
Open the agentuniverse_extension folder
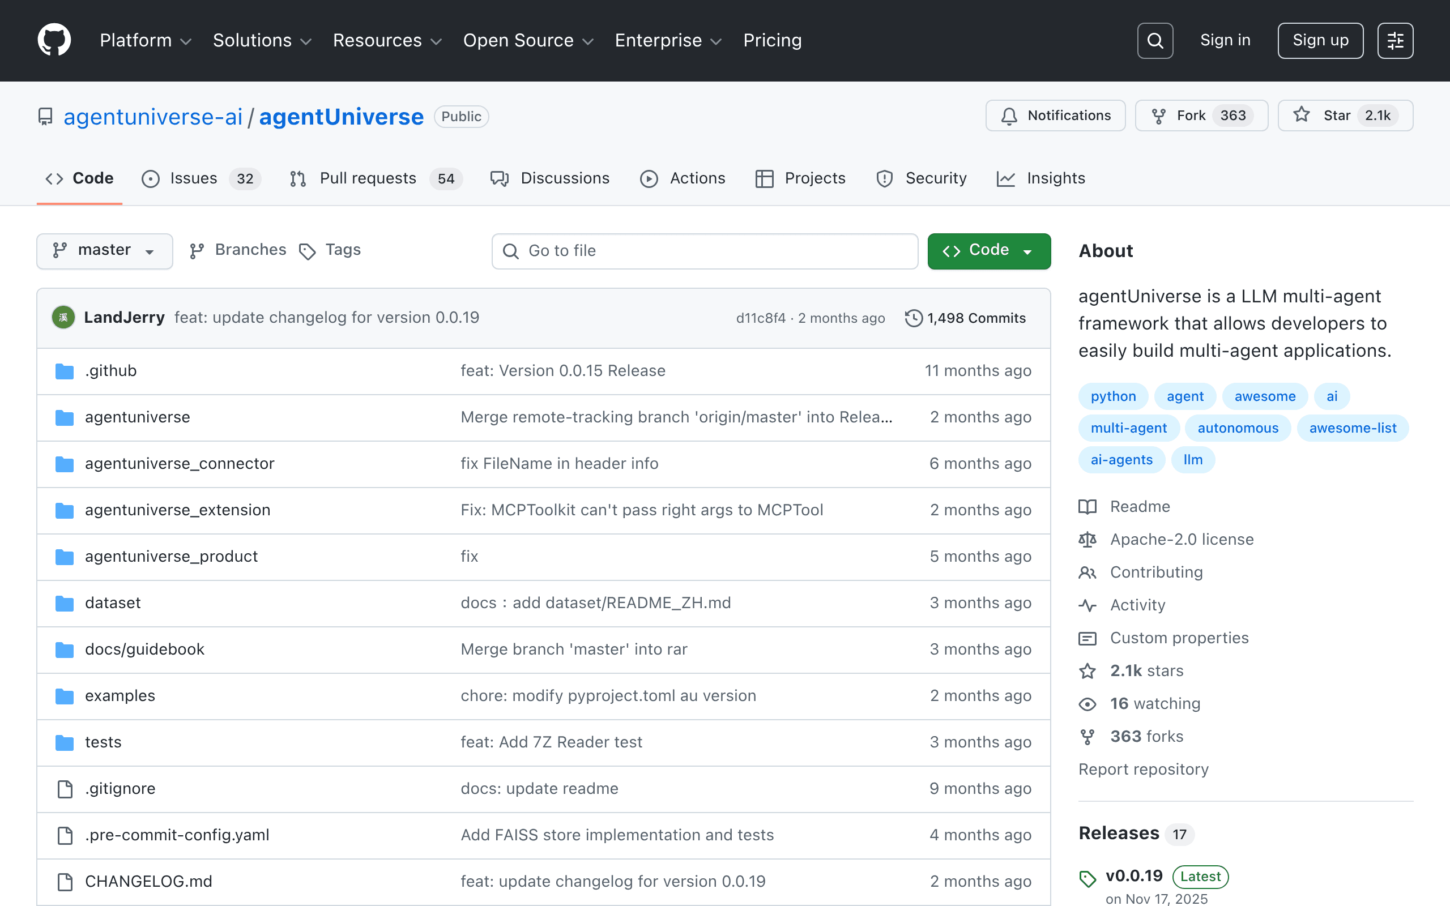[x=177, y=510]
